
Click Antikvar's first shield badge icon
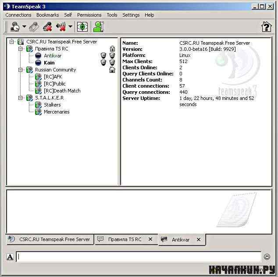click(103, 56)
